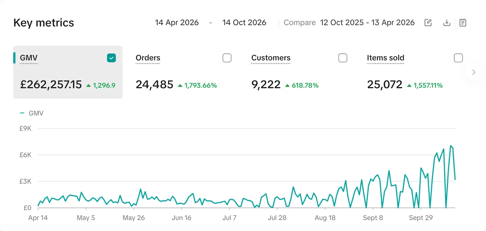Click the Key metrics heading
The width and height of the screenshot is (486, 231).
[44, 23]
